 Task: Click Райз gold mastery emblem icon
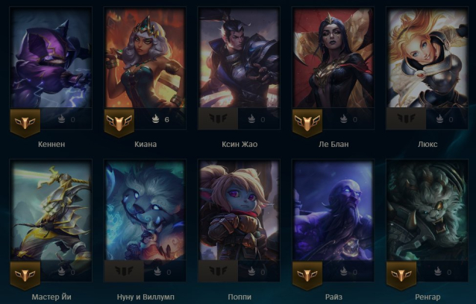(x=307, y=275)
